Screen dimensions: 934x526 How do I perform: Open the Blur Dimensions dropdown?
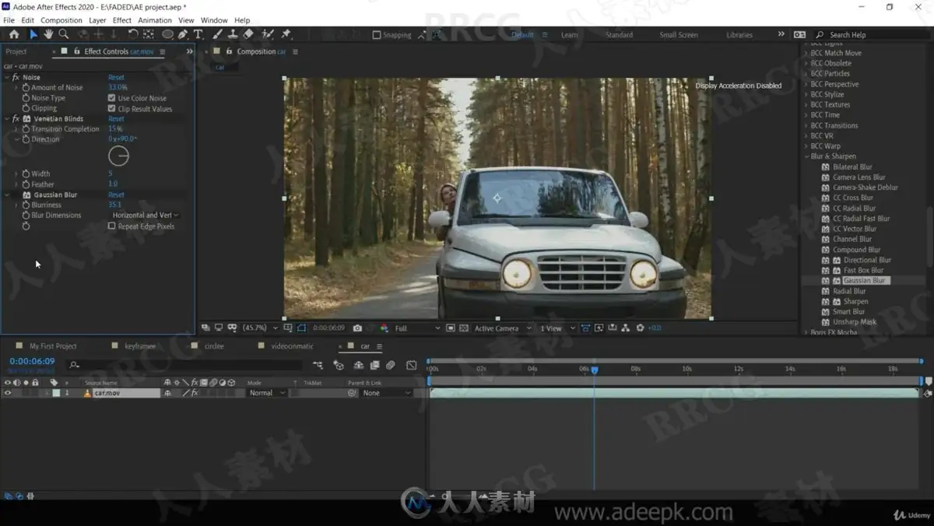[146, 216]
